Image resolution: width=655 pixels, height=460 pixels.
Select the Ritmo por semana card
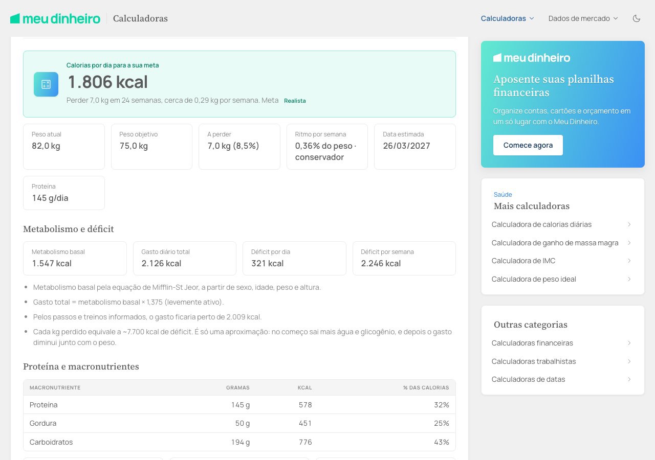(327, 147)
